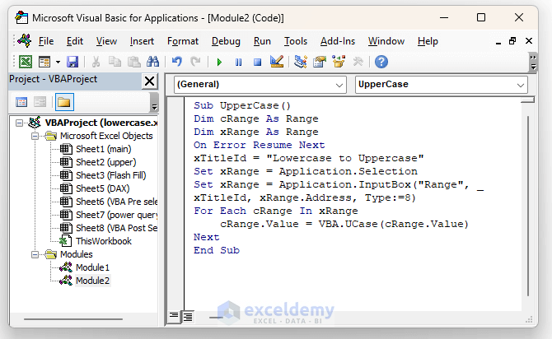Open the Run menu
The width and height of the screenshot is (552, 339).
(x=262, y=41)
